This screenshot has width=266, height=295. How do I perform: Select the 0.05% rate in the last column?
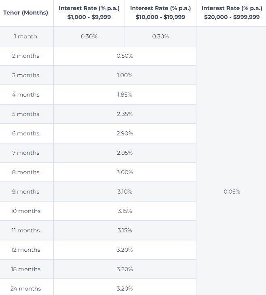(232, 192)
